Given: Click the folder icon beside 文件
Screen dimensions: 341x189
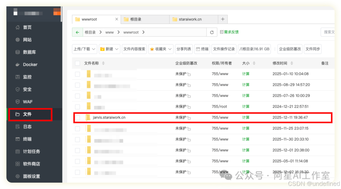Looking at the screenshot, I should tap(18, 114).
